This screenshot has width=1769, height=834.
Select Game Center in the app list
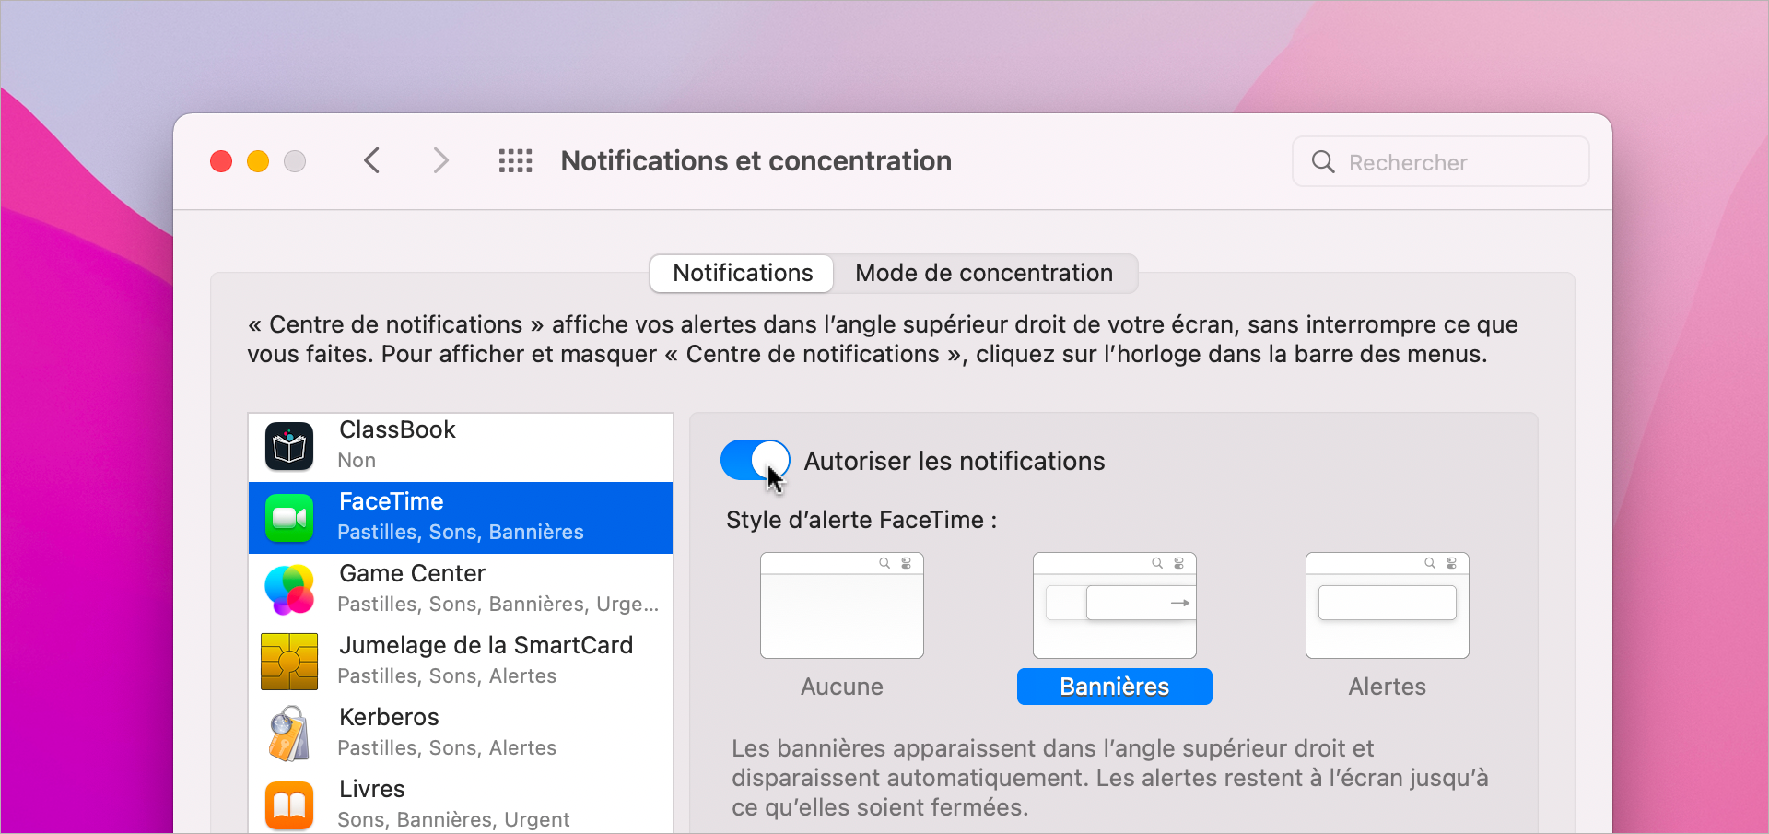point(461,590)
